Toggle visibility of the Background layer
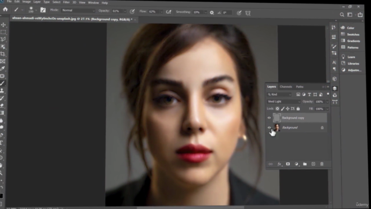The height and width of the screenshot is (209, 371). coord(269,128)
